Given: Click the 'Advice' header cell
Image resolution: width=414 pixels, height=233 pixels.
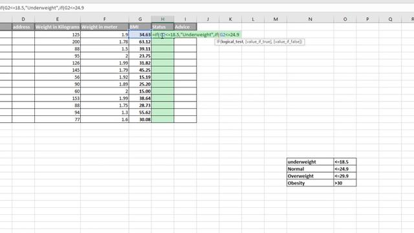Looking at the screenshot, I should click(185, 27).
